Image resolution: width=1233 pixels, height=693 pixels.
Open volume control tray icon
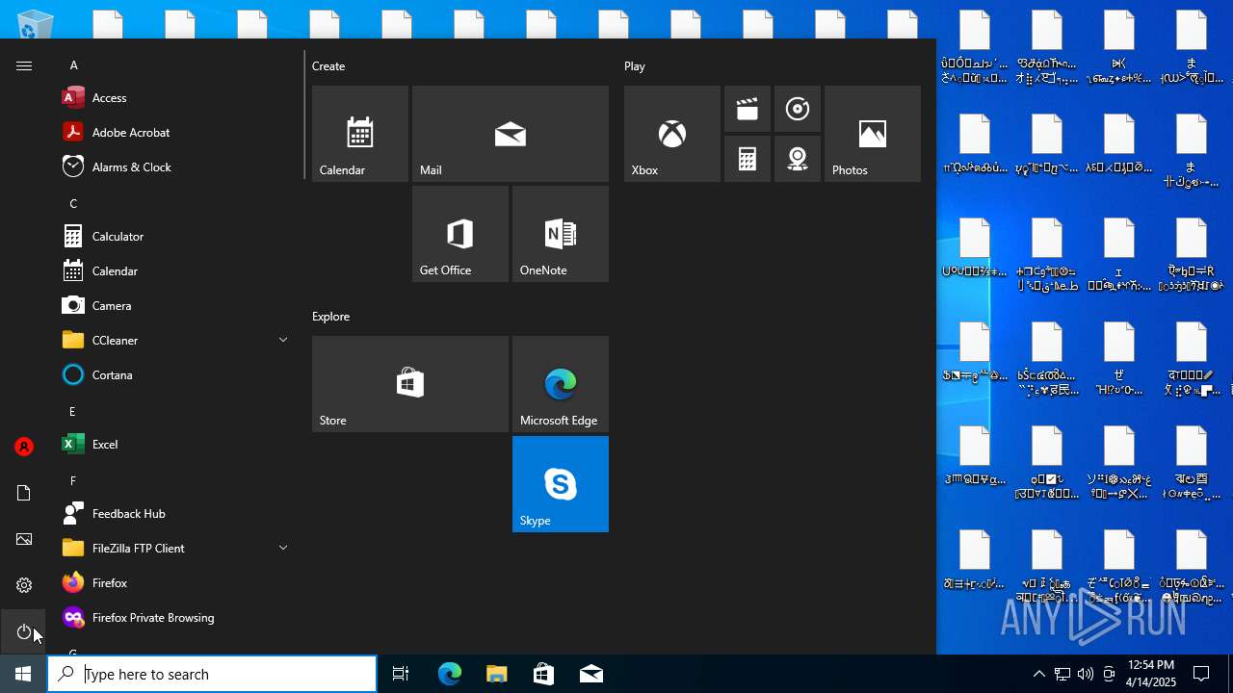coord(1086,674)
